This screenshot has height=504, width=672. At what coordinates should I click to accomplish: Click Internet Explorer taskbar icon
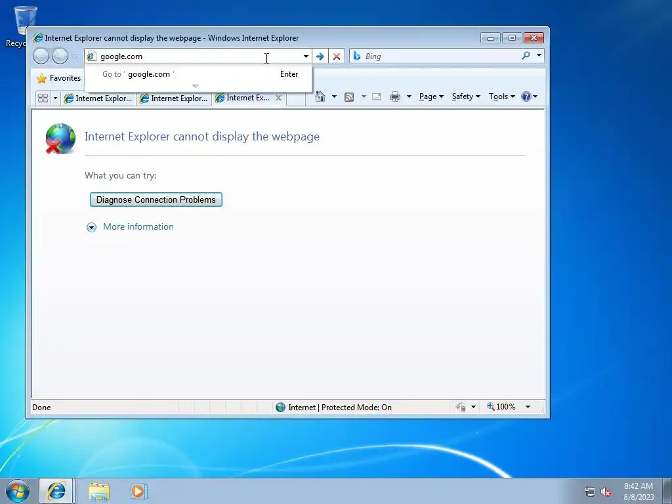tap(56, 491)
